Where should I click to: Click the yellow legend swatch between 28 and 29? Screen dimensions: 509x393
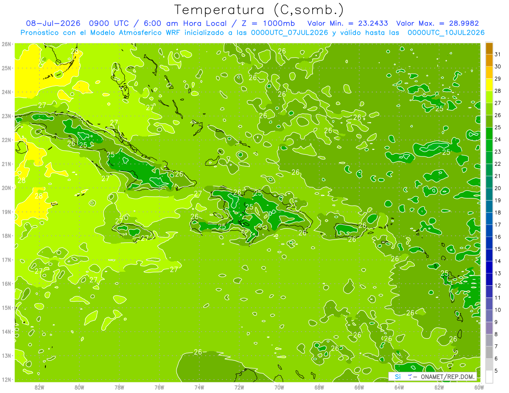click(x=489, y=85)
